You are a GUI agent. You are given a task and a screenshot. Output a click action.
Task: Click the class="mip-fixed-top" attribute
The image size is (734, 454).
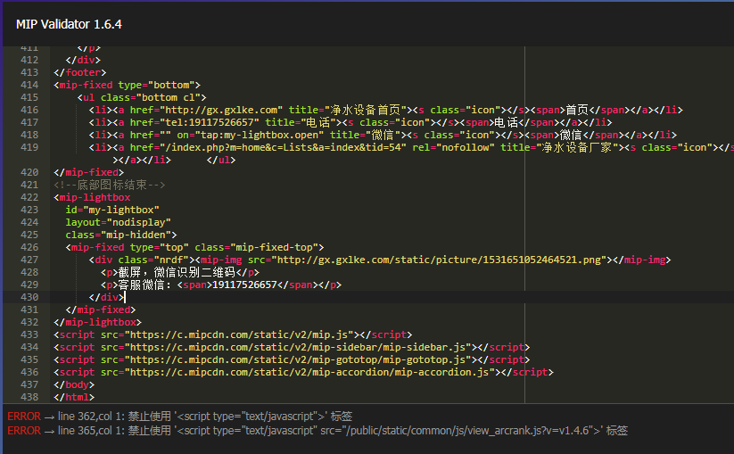(x=257, y=247)
